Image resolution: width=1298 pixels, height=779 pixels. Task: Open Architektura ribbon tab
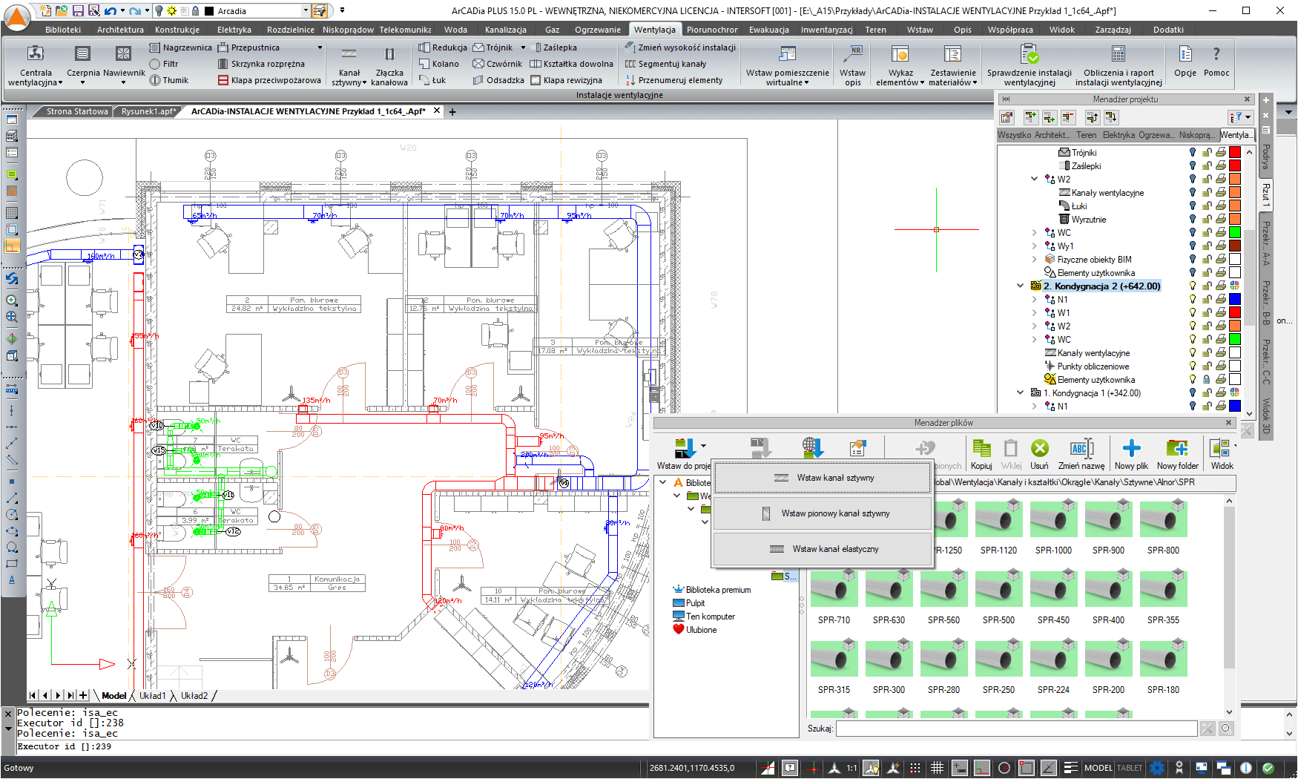[120, 30]
